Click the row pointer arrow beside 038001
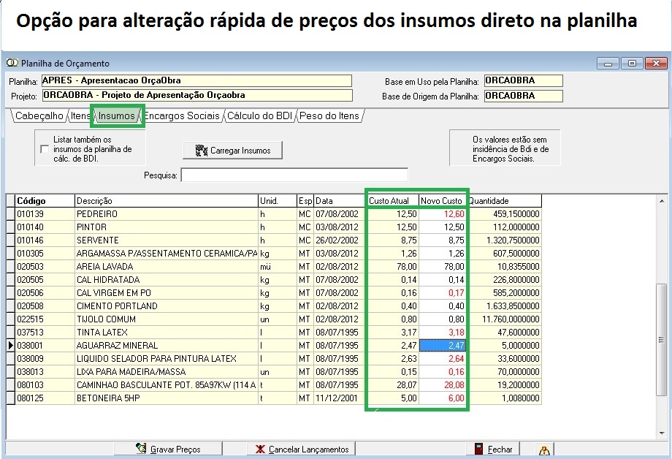Screen dimensions: 672x459 point(10,345)
